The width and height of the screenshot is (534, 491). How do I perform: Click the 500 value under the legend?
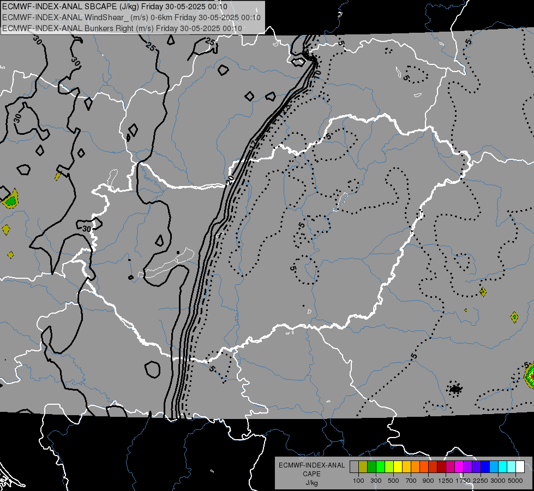(x=393, y=481)
